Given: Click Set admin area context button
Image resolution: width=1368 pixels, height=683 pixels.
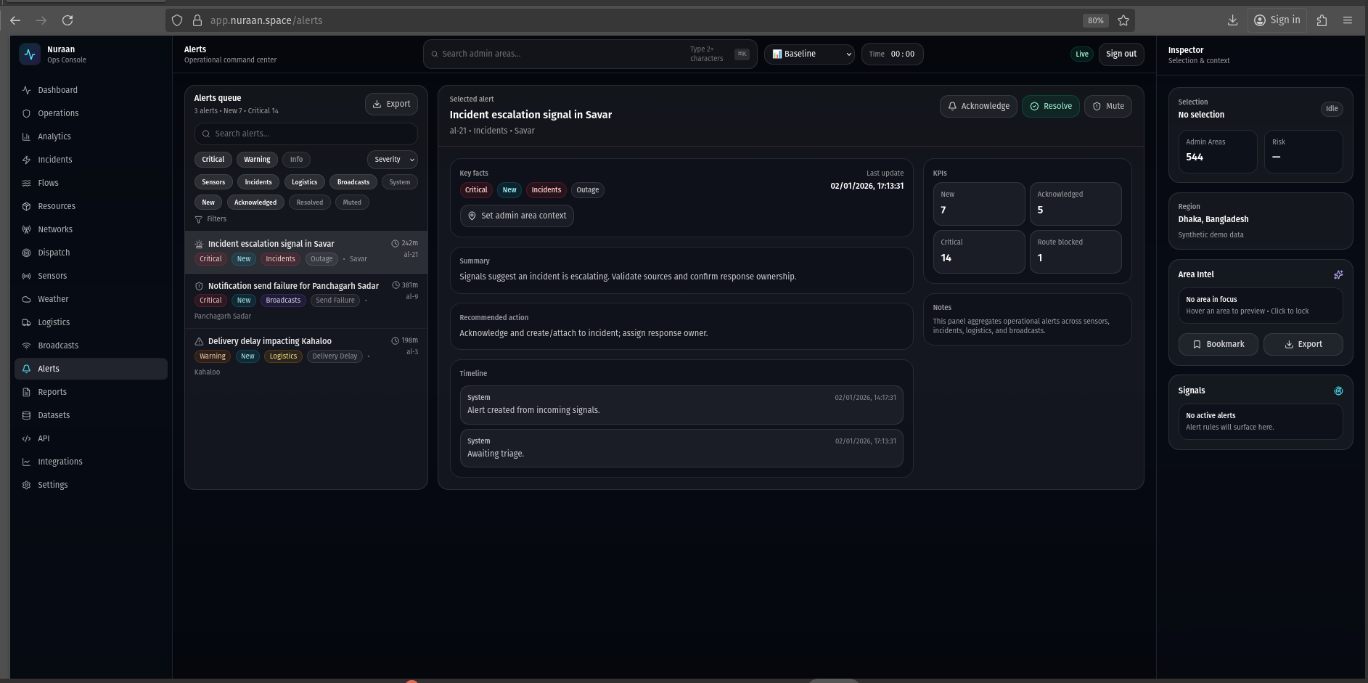Looking at the screenshot, I should tap(516, 216).
